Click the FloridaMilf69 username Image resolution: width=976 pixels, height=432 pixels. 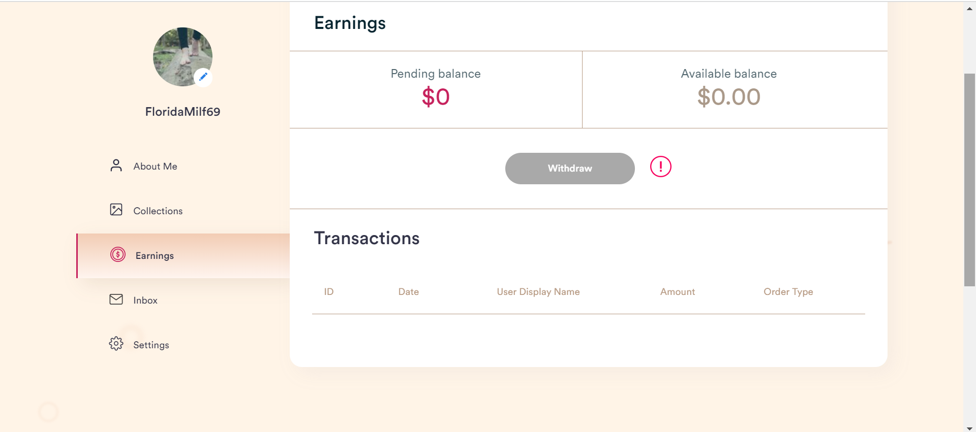pos(182,112)
